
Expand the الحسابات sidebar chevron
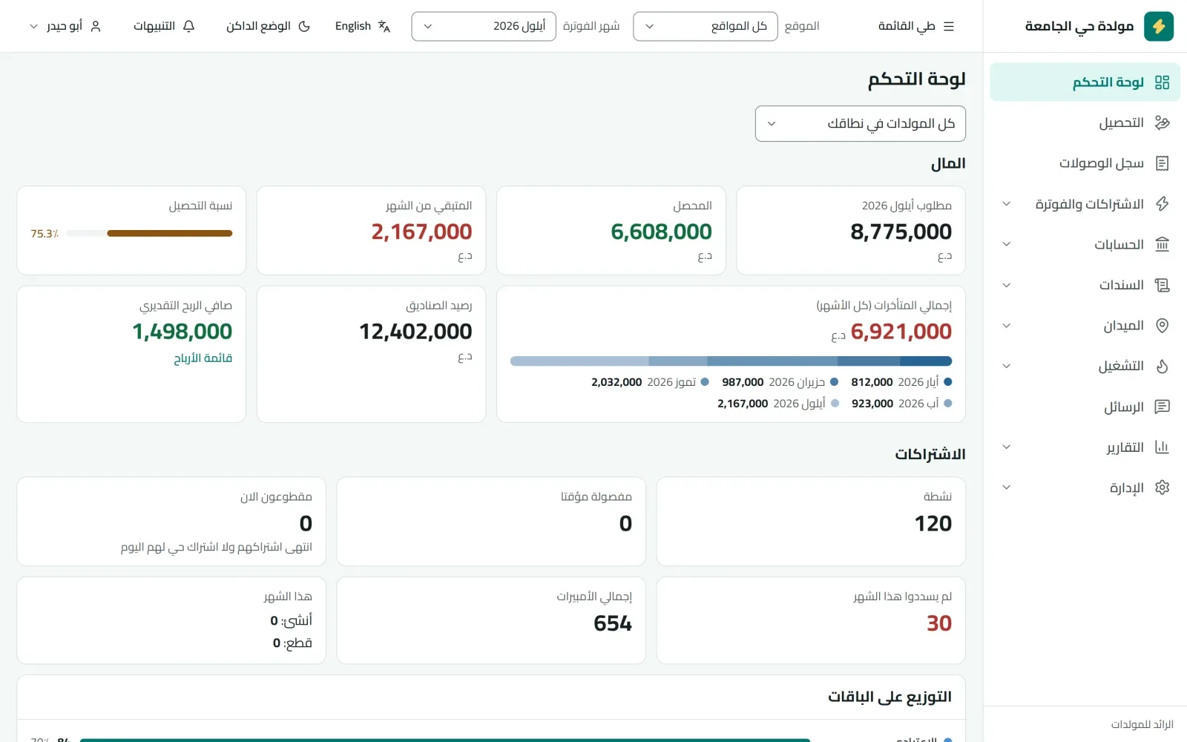1006,244
